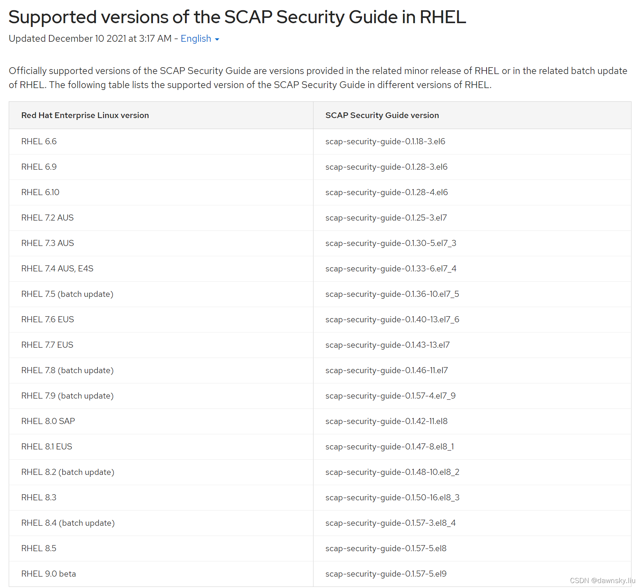Select the RHEL 7.4 AUS, E4S cell
This screenshot has height=588, width=641.
pos(57,268)
